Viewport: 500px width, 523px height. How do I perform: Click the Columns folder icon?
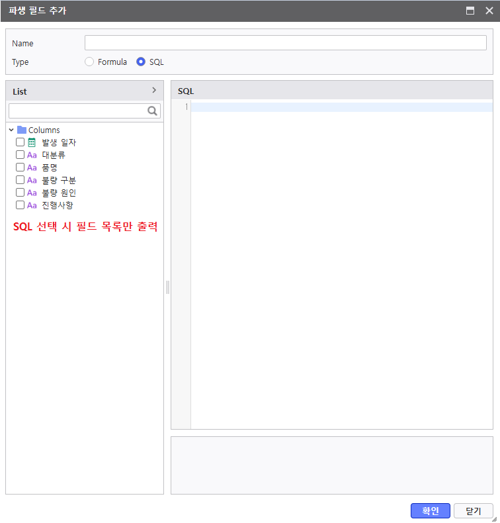(22, 130)
